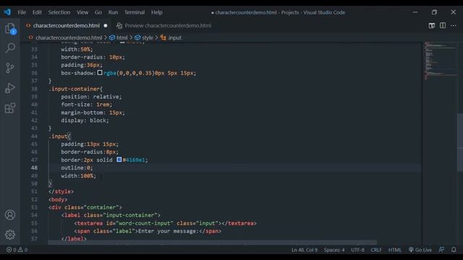
Task: Click the textarea id 'word-count-input' line
Action: coord(166,223)
